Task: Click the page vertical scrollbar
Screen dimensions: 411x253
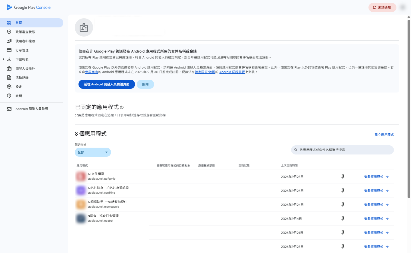Action: tap(409, 109)
